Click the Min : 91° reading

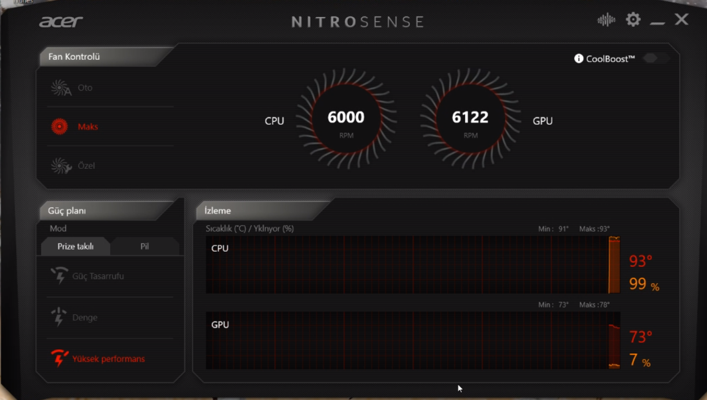pos(553,229)
